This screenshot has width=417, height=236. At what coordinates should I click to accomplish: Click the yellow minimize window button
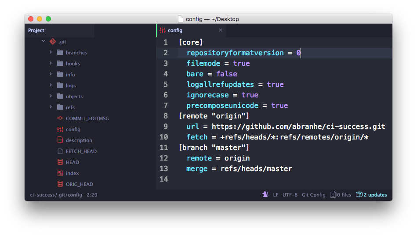[40, 19]
